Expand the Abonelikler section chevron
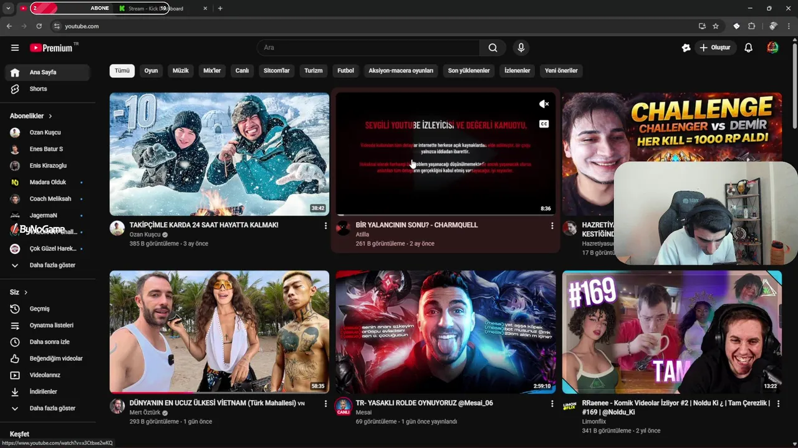The width and height of the screenshot is (798, 448). (50, 116)
